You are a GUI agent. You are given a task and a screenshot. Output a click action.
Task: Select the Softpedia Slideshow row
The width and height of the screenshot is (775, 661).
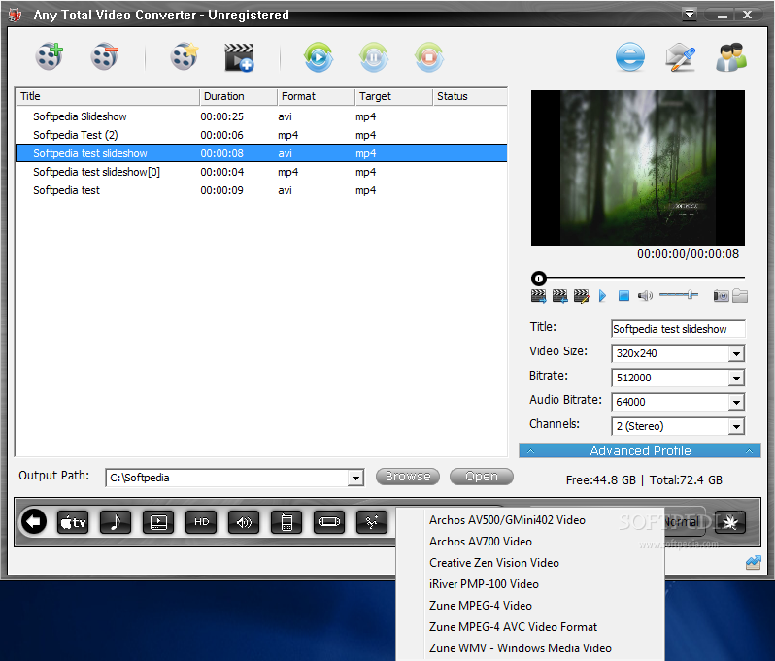261,116
